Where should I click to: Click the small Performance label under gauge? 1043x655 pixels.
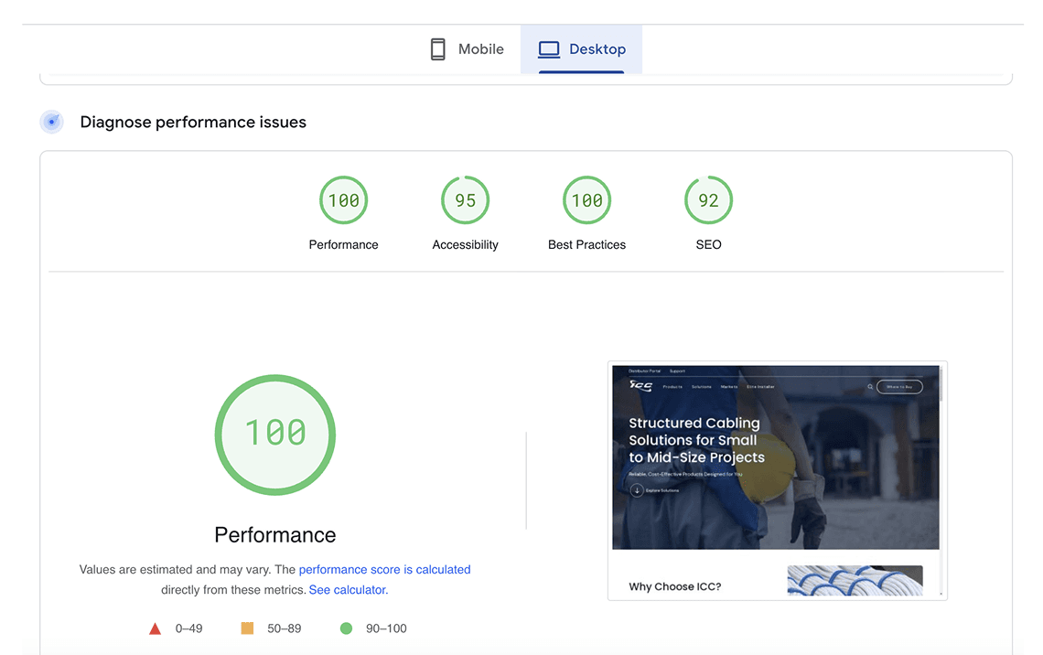click(343, 245)
